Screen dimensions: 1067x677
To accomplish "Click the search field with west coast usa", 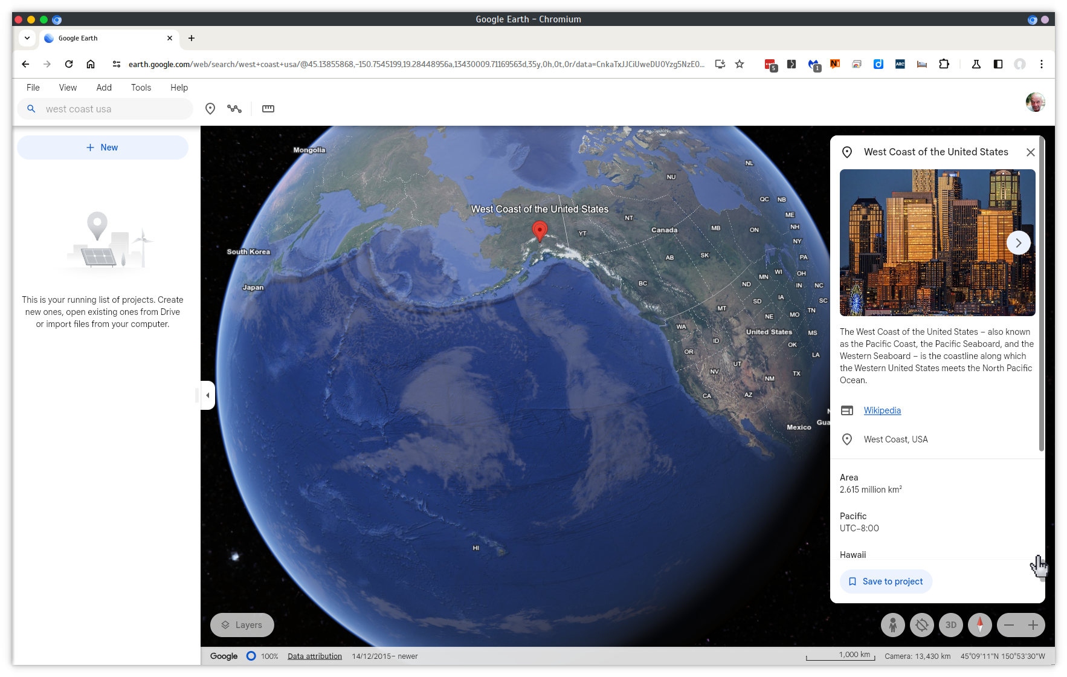I will (115, 109).
